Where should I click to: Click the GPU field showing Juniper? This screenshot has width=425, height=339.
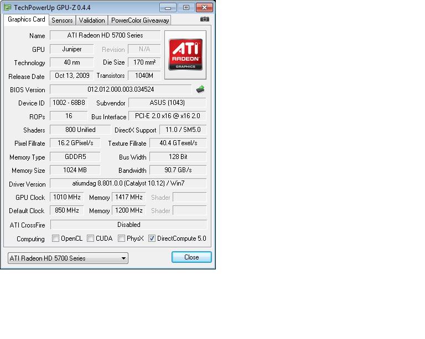(x=72, y=49)
